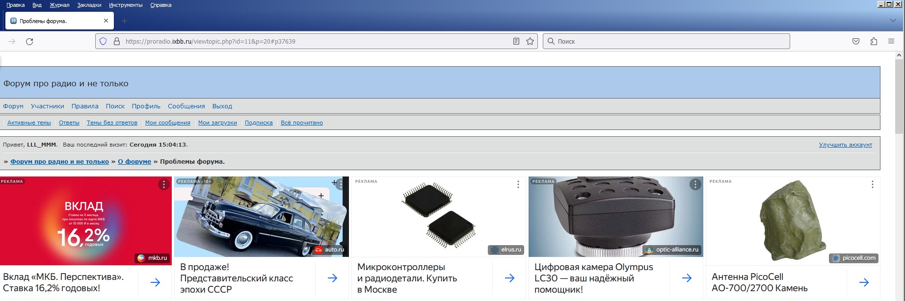Reload the current page

[x=29, y=42]
